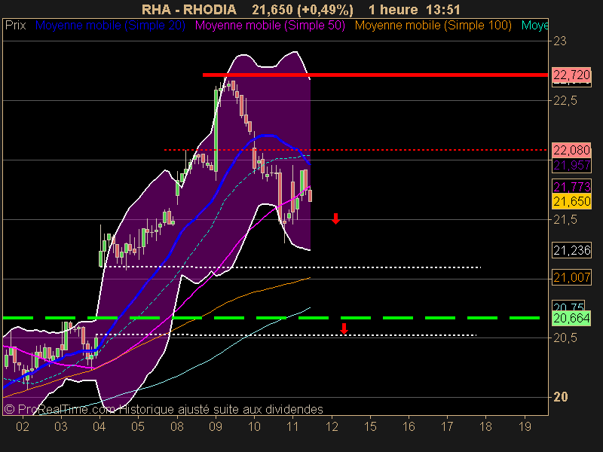Image resolution: width=603 pixels, height=452 pixels.
Task: Click the dotted red 22,080 horizontal line
Action: pos(356,150)
